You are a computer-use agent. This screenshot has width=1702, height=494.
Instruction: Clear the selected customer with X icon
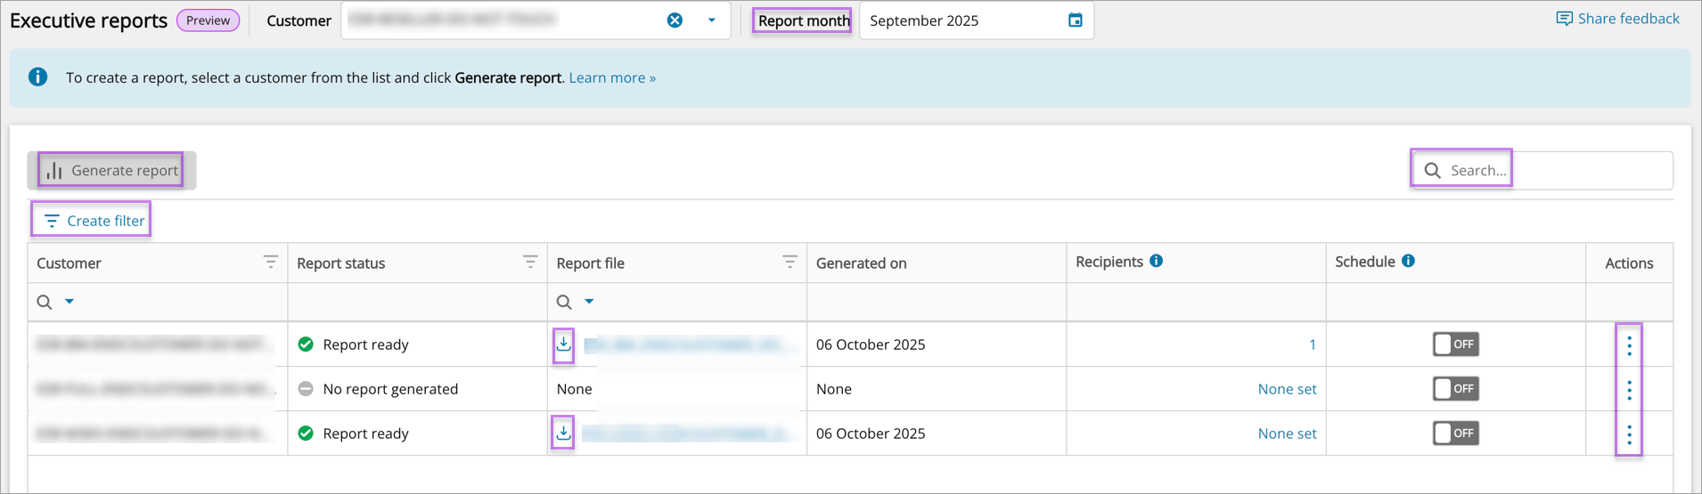(675, 20)
